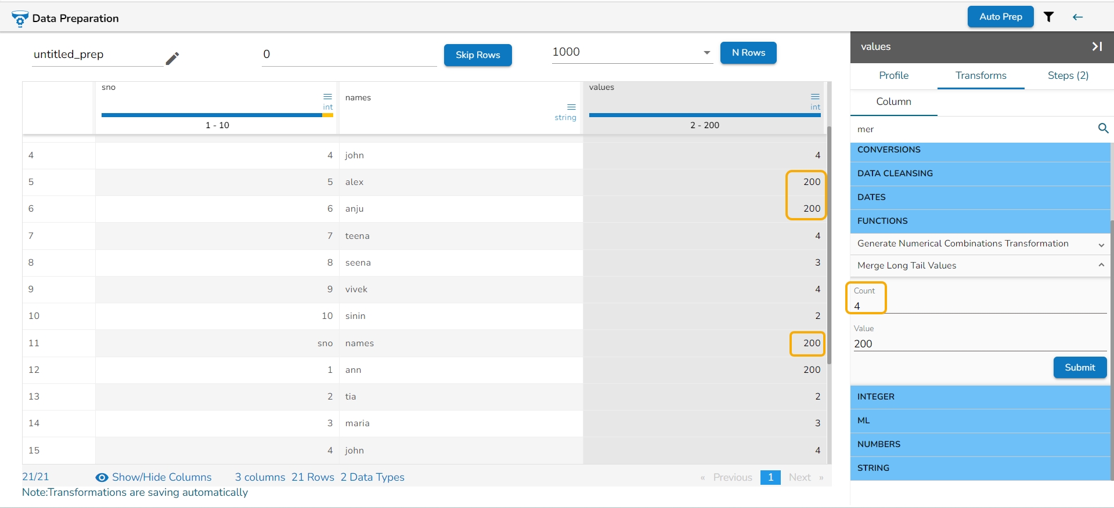1114x508 pixels.
Task: Click the back arrow icon
Action: pos(1077,17)
